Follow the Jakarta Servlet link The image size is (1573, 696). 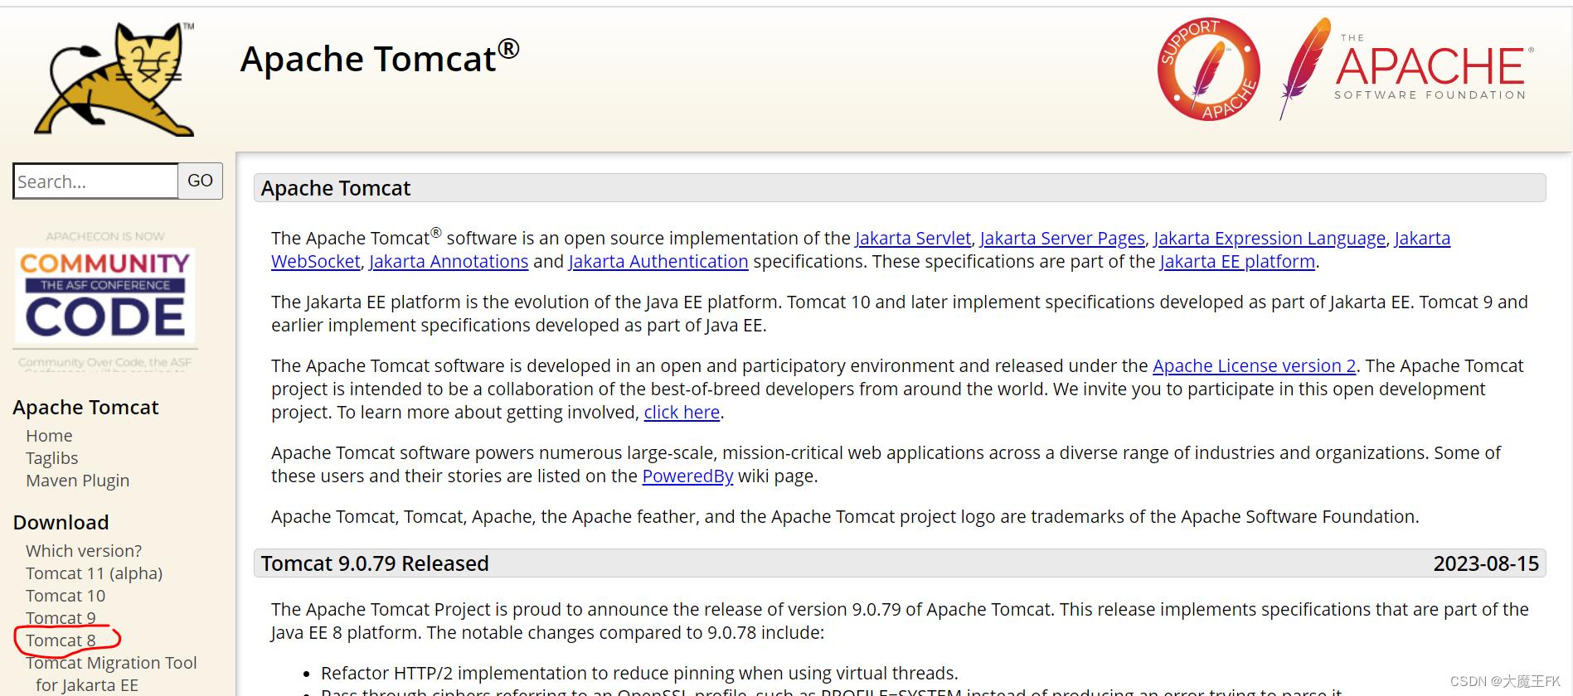[x=913, y=239]
